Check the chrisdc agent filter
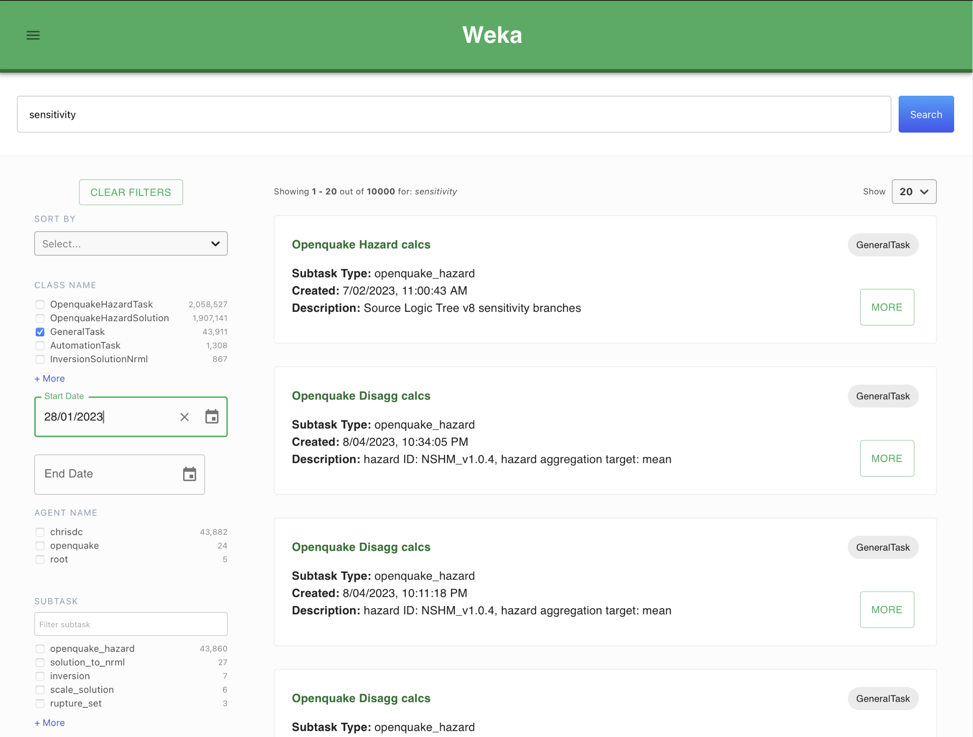 40,532
